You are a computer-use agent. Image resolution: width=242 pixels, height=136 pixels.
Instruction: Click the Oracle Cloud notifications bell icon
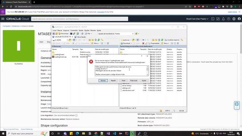(223, 19)
